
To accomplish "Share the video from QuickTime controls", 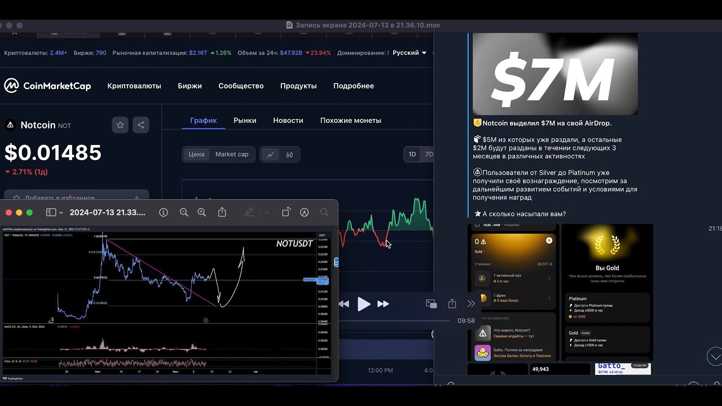I will point(452,304).
